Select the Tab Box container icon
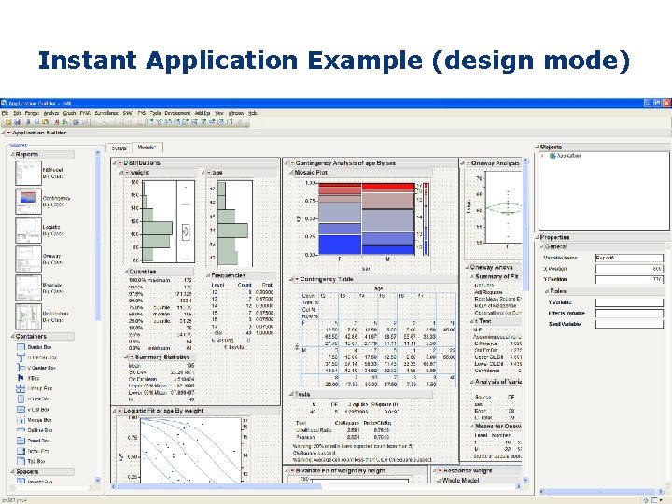The height and width of the screenshot is (504, 672). tap(21, 462)
